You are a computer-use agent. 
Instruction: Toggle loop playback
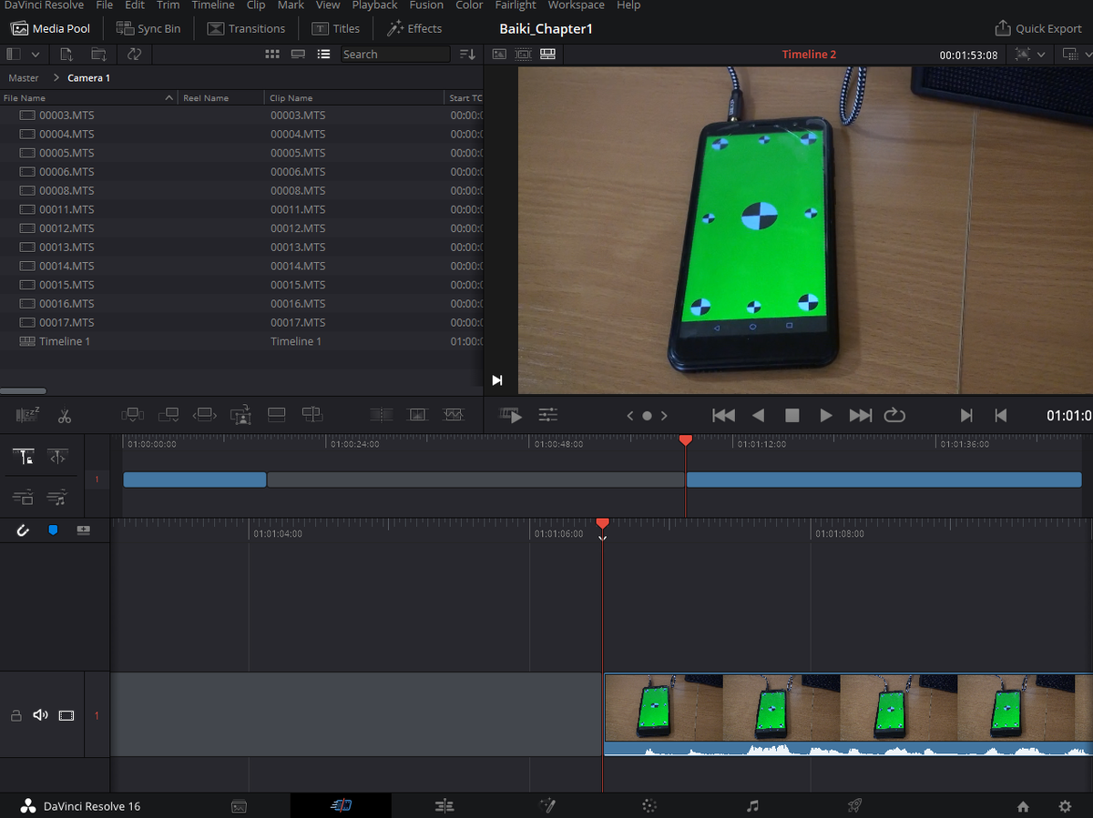[894, 415]
